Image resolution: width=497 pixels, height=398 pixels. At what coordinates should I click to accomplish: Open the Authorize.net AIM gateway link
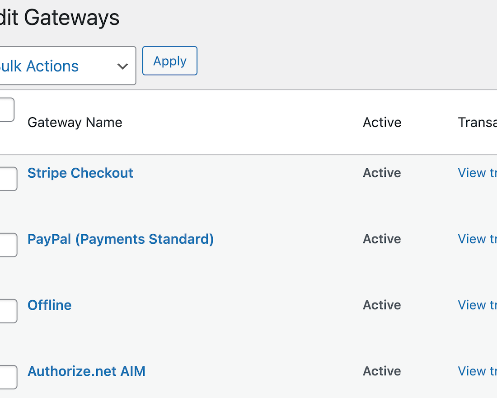pos(86,371)
